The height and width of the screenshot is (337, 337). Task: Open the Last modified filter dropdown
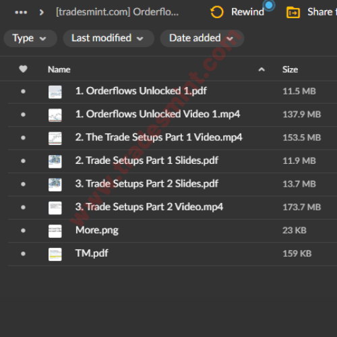tap(109, 38)
